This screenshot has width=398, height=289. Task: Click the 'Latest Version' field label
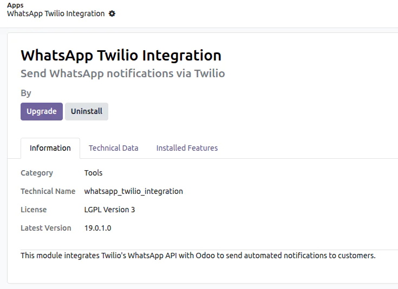pyautogui.click(x=46, y=228)
